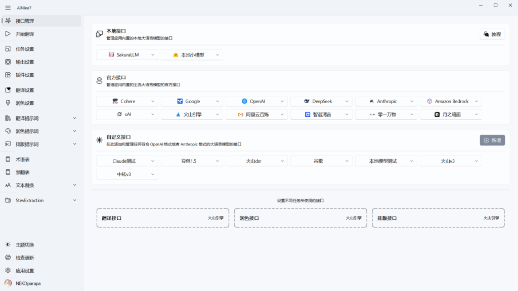Click the 新增 button to add custom interface

coord(491,140)
